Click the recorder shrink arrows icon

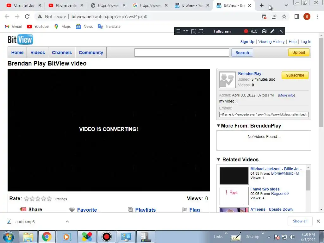pos(185,31)
